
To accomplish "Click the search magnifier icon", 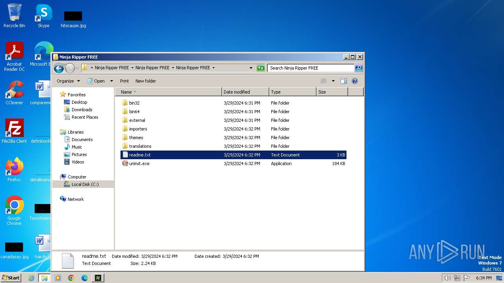I will click(x=358, y=68).
